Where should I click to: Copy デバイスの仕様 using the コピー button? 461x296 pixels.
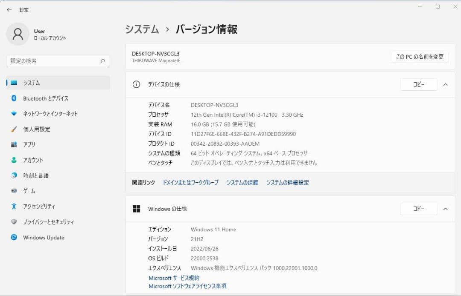[x=419, y=84]
